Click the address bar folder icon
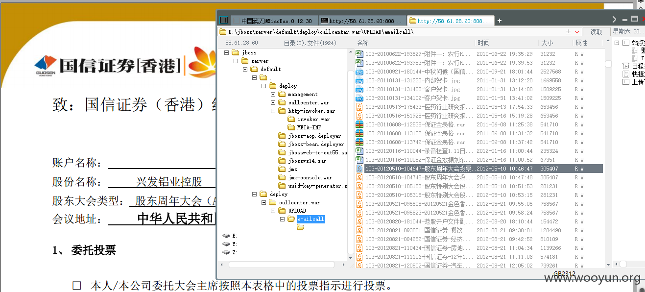Image resolution: width=645 pixels, height=292 pixels. (x=223, y=32)
